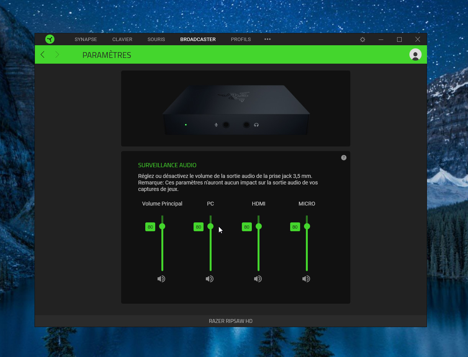468x357 pixels.
Task: Click the HDMI value 80 badge
Action: tap(247, 227)
